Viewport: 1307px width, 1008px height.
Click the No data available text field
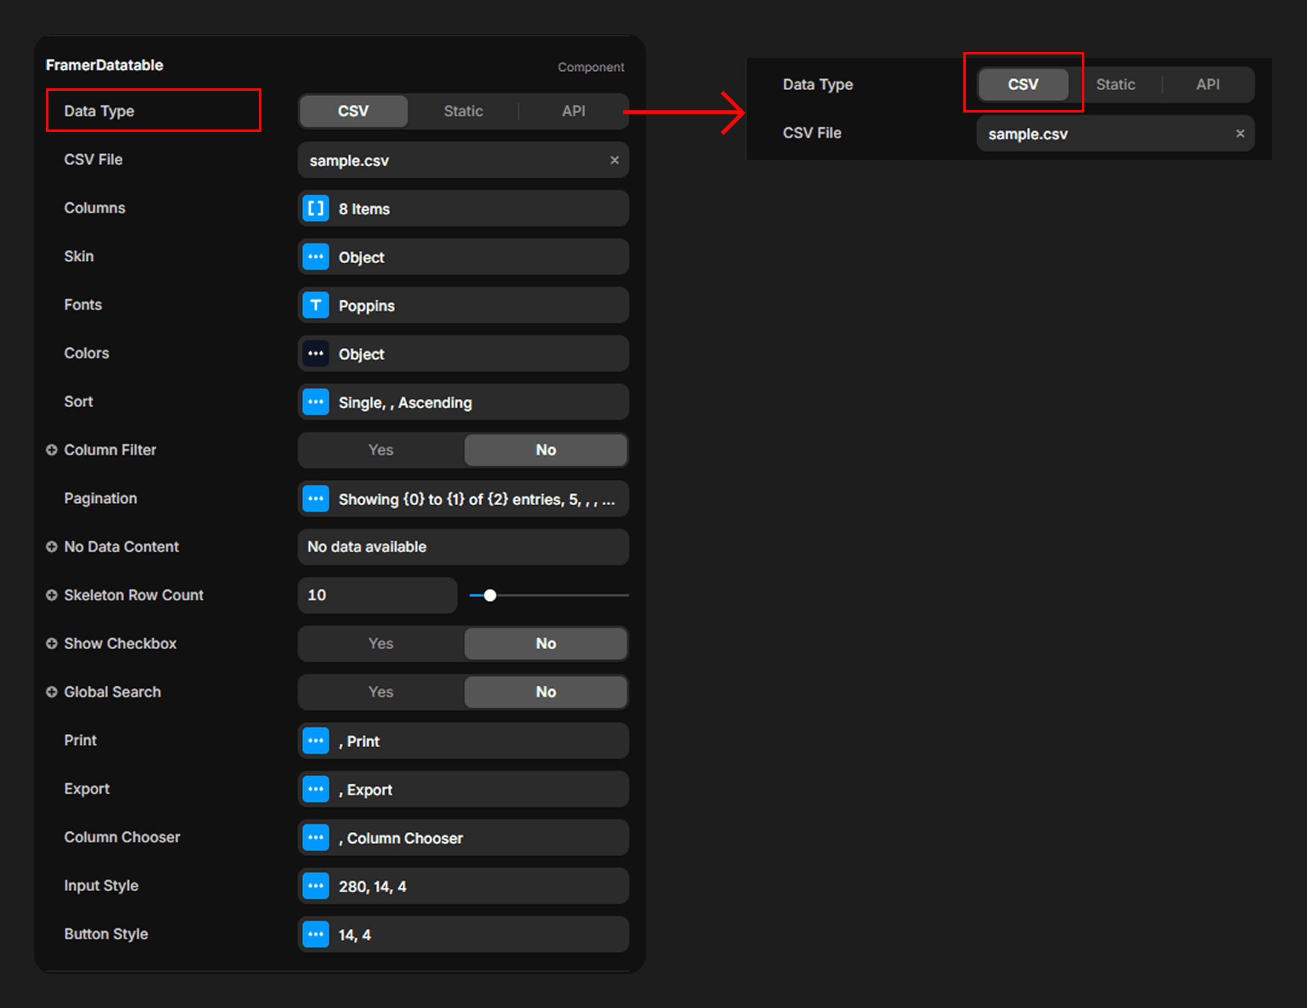pyautogui.click(x=463, y=547)
